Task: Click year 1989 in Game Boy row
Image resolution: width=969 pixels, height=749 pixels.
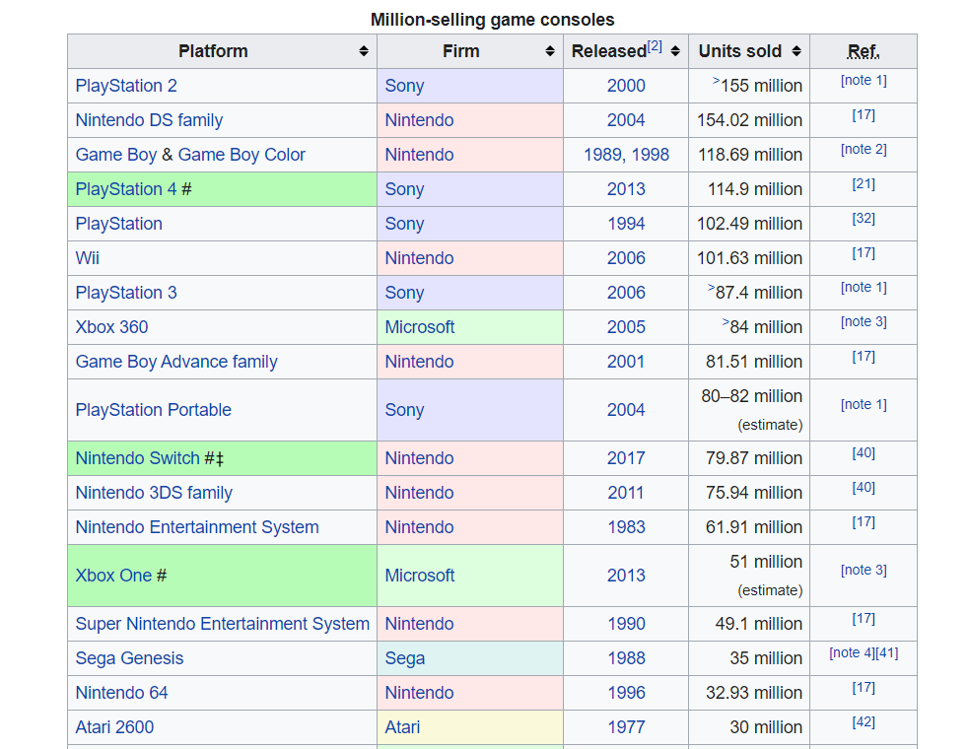Action: click(x=602, y=155)
